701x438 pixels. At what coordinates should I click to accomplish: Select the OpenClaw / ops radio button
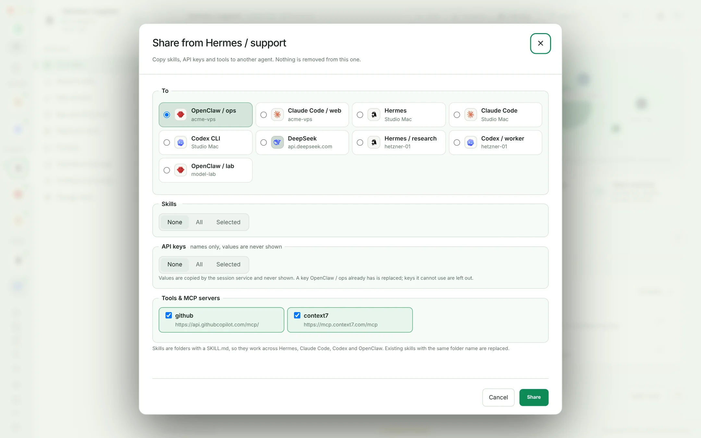(166, 115)
